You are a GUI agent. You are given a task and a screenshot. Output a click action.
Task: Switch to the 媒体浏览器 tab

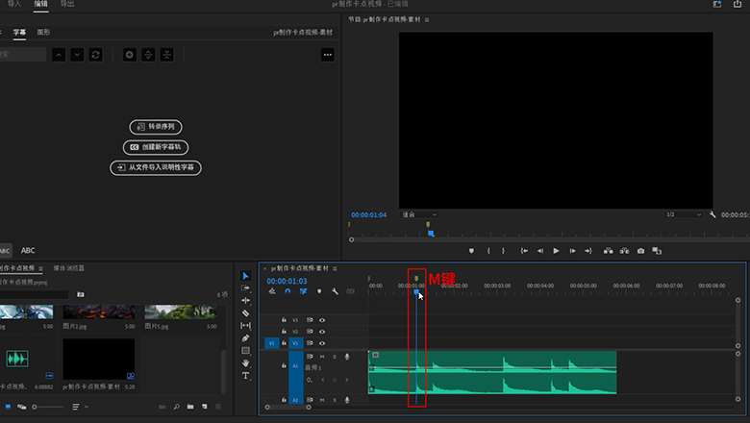point(69,268)
